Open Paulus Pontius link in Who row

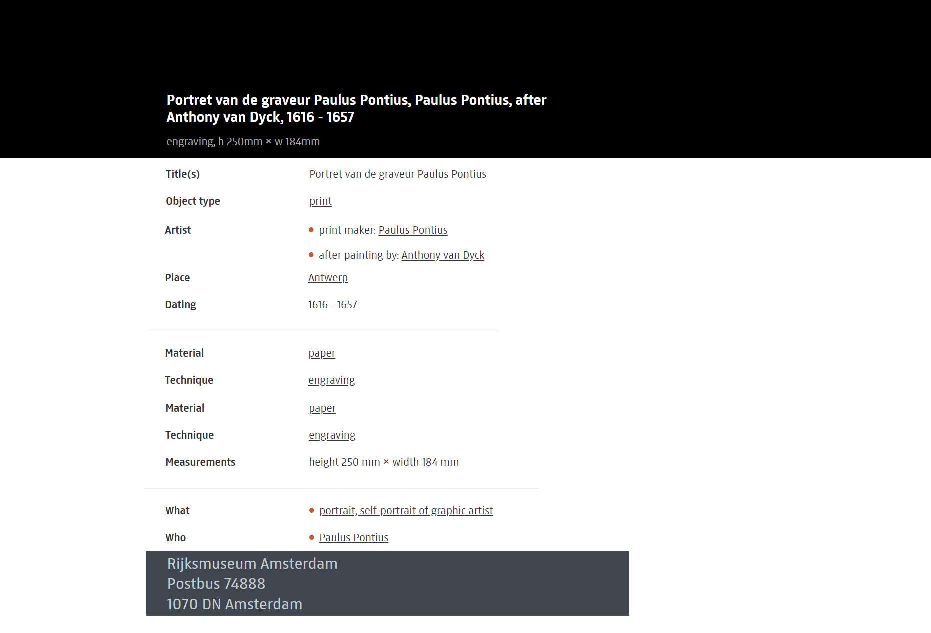point(354,538)
